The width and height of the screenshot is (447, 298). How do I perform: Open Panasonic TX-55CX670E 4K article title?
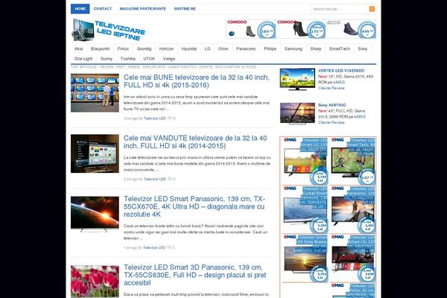pyautogui.click(x=194, y=206)
